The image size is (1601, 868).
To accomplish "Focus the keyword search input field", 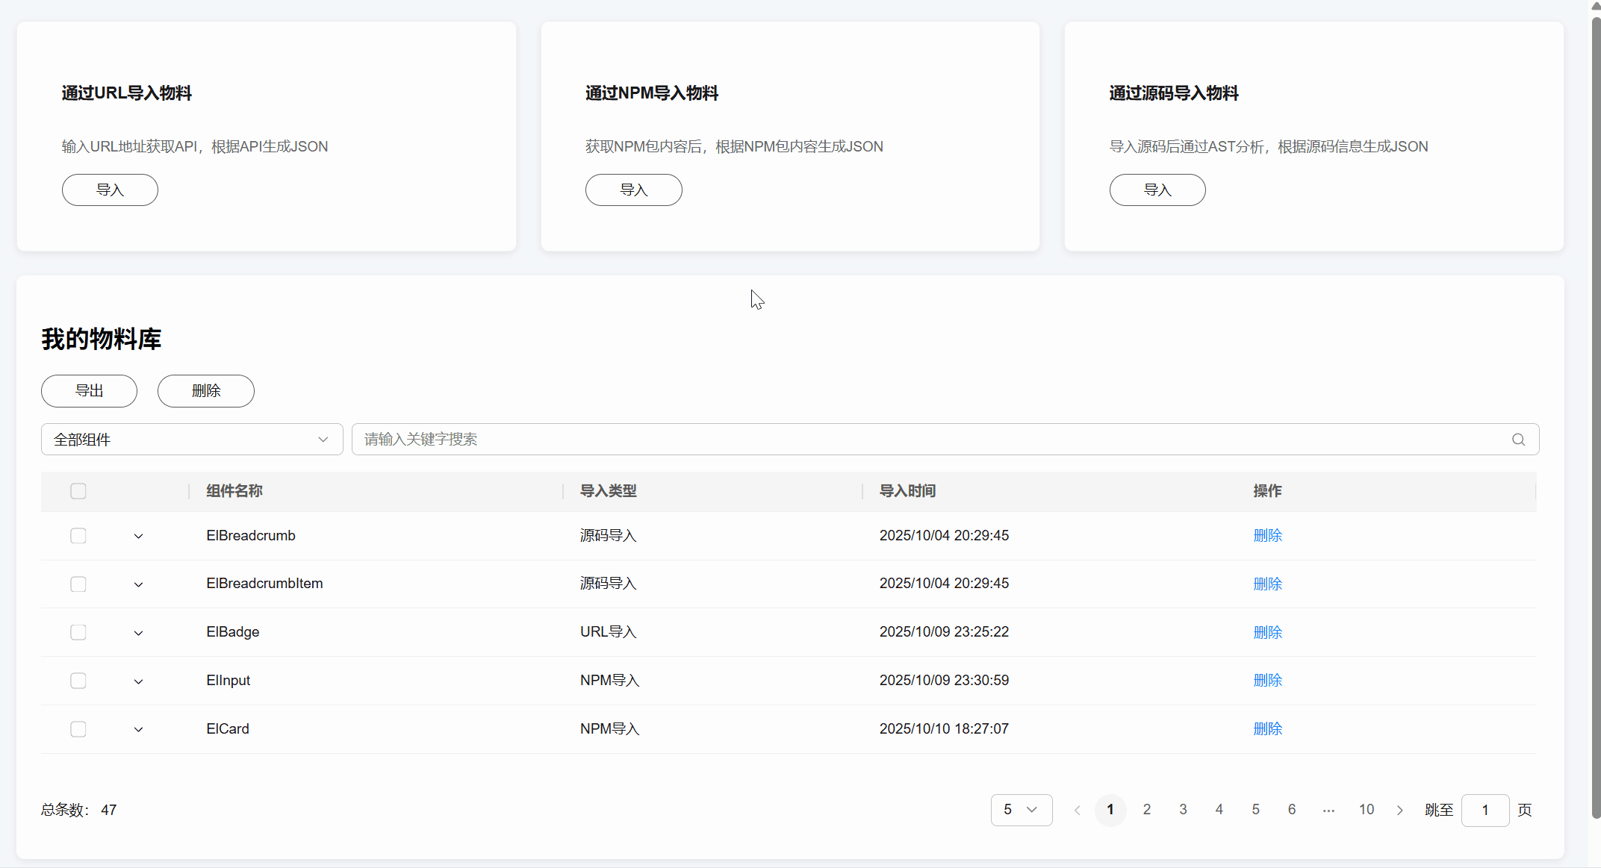I will [926, 440].
